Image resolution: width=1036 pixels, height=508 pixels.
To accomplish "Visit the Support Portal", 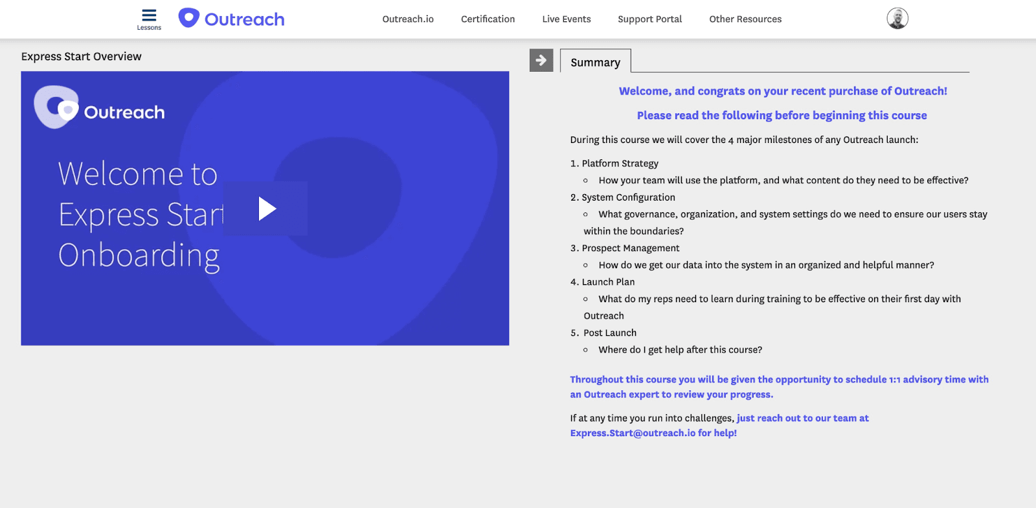I will coord(649,19).
